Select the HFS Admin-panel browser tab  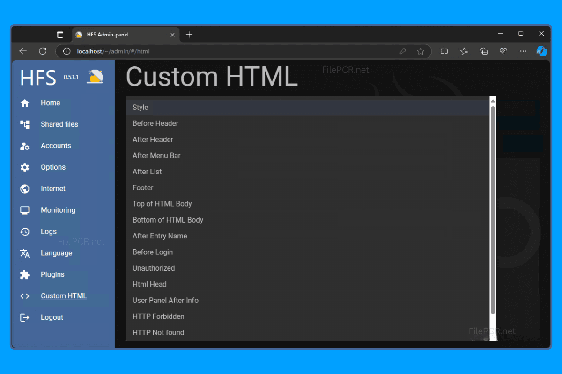(x=126, y=35)
